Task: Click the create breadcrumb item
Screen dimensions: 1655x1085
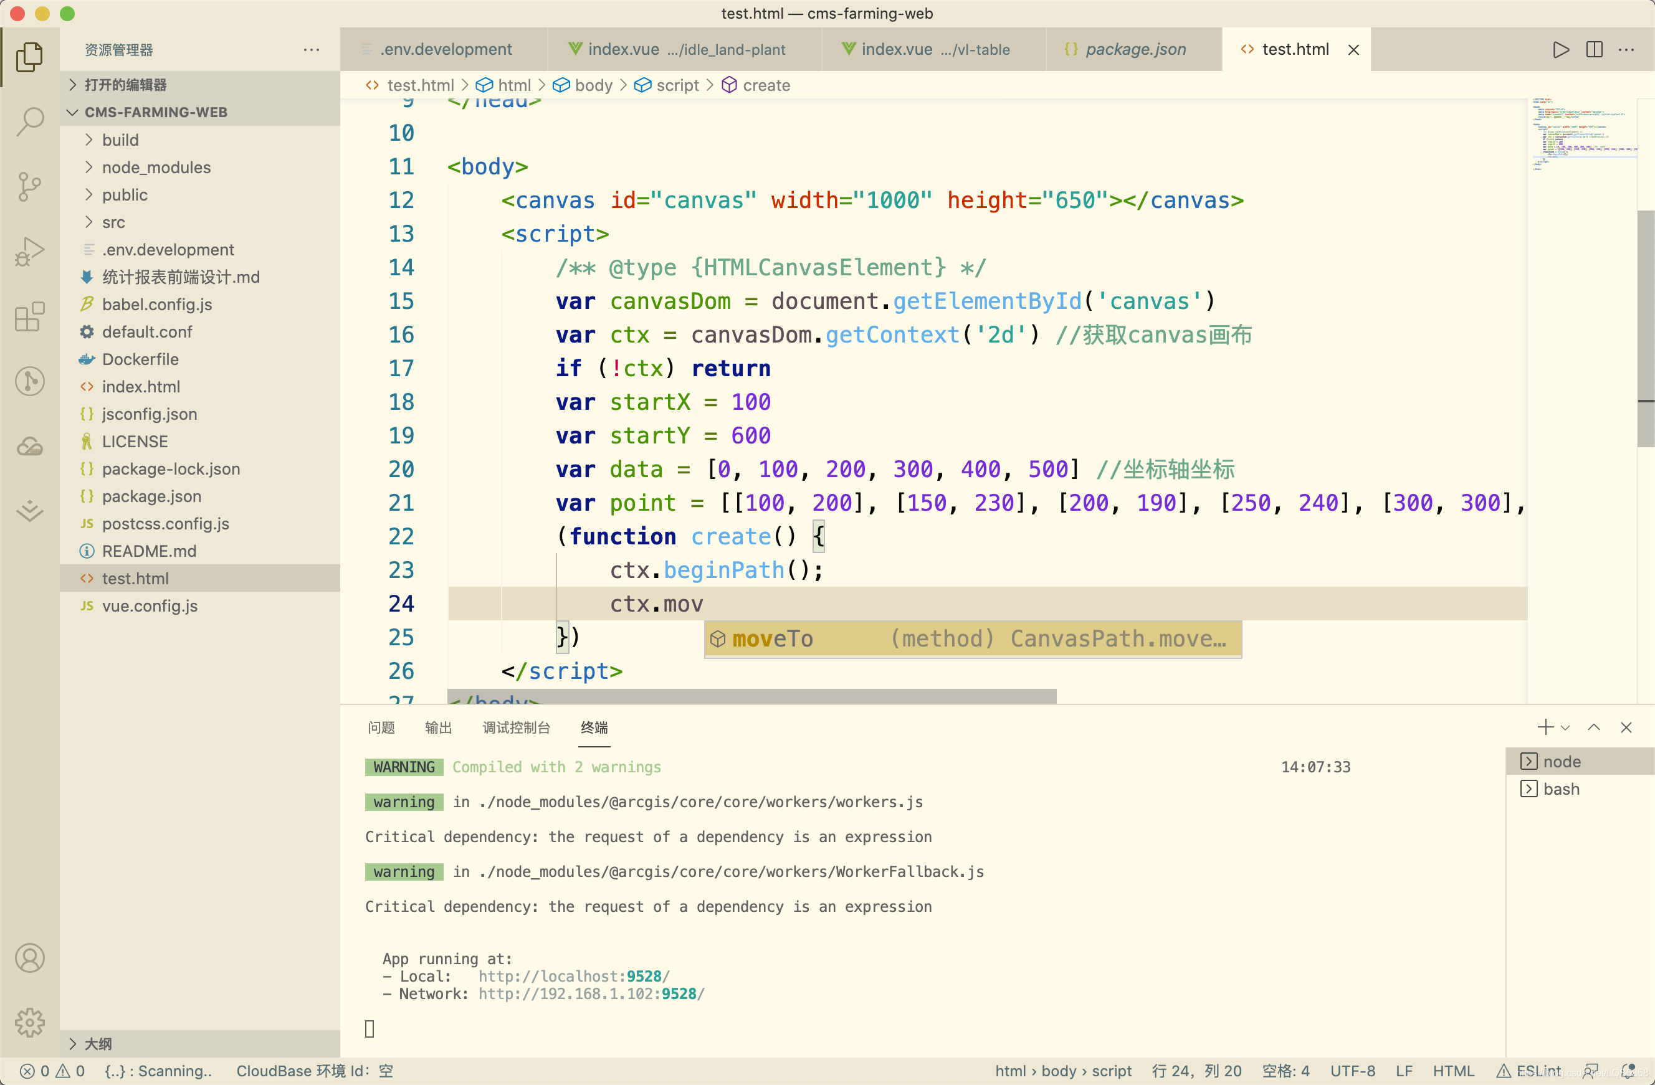Action: click(755, 85)
